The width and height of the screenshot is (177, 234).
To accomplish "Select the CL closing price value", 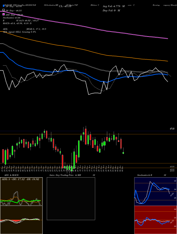I will (65, 6).
